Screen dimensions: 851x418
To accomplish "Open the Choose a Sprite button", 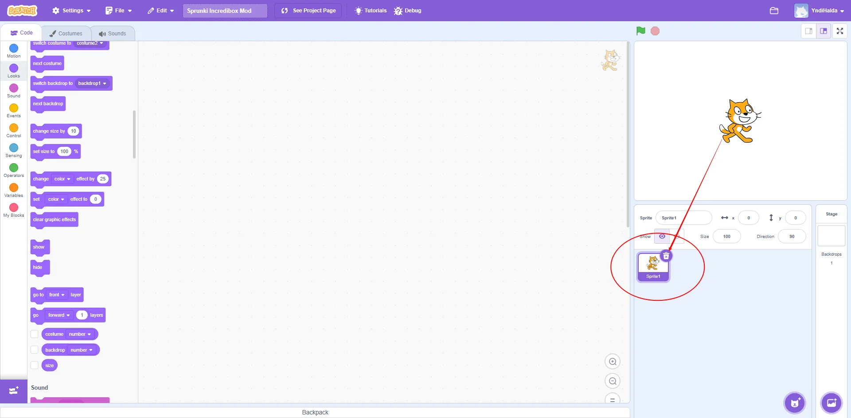I will [x=795, y=403].
